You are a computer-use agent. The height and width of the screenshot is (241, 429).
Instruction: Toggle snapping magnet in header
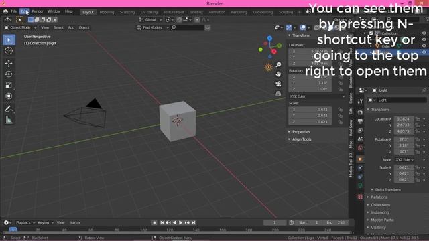pos(179,20)
